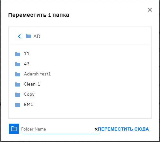Open the folder named 11
The height and width of the screenshot is (142, 160).
pos(27,54)
